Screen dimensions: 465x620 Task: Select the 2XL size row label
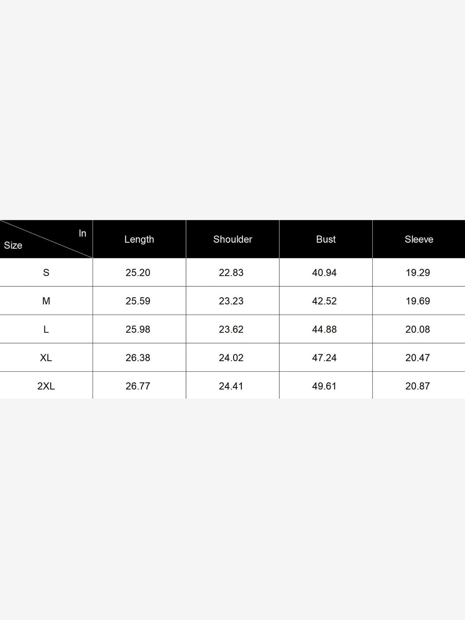coord(46,386)
